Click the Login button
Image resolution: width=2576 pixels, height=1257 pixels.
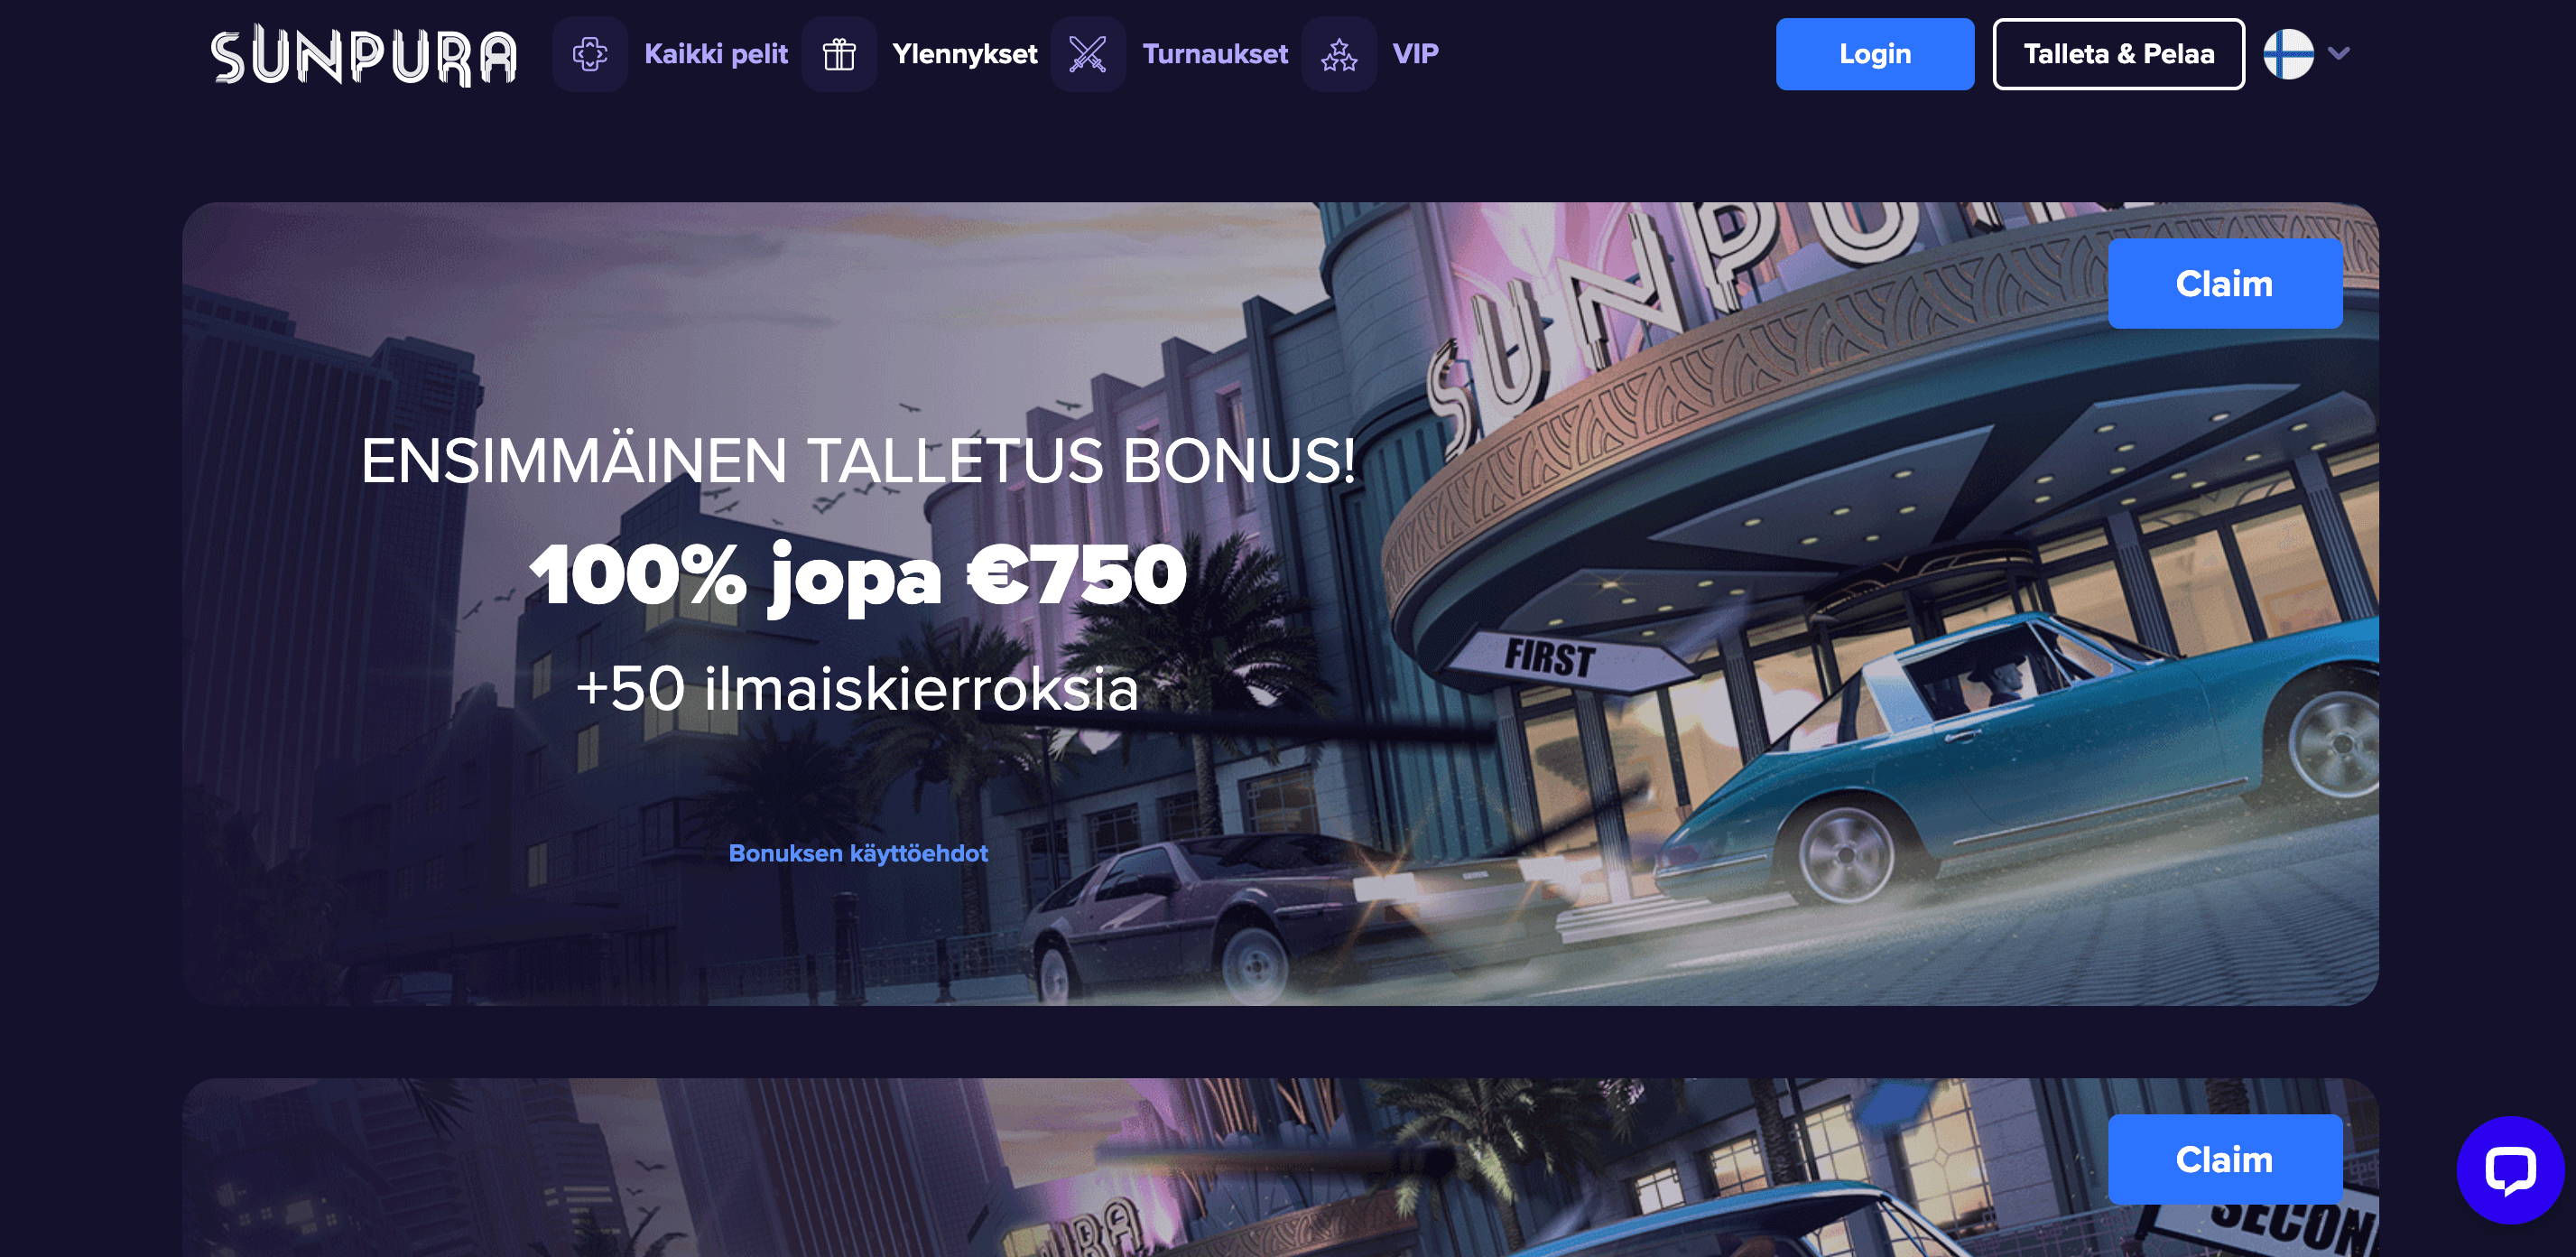click(1875, 54)
